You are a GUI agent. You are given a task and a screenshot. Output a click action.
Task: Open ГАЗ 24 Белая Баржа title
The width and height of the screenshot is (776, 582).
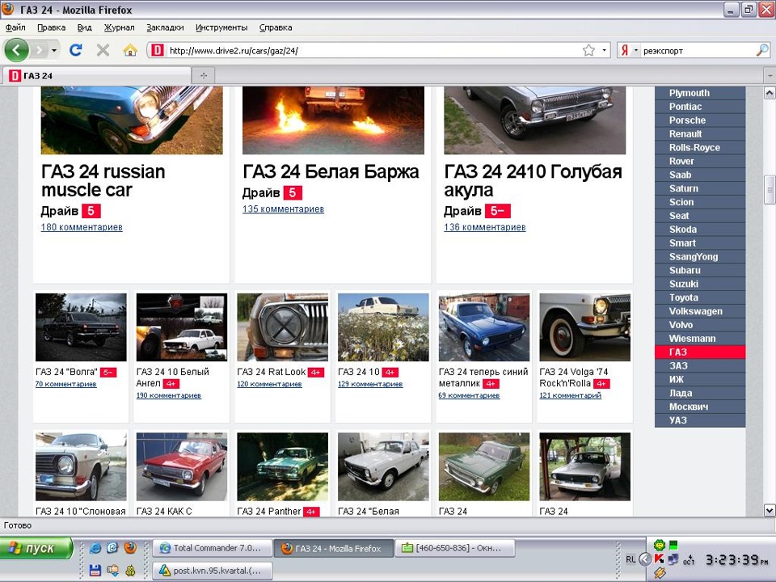pyautogui.click(x=331, y=171)
